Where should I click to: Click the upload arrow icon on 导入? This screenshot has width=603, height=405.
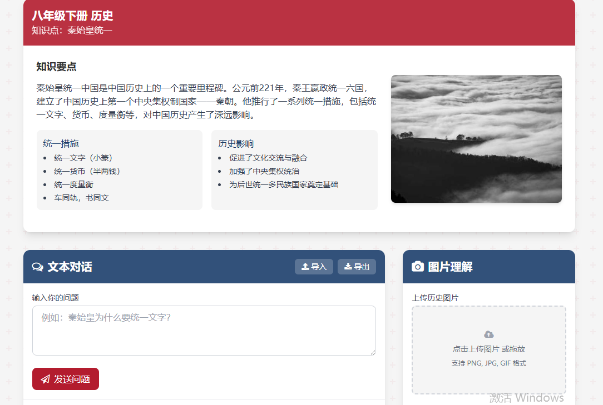click(305, 267)
